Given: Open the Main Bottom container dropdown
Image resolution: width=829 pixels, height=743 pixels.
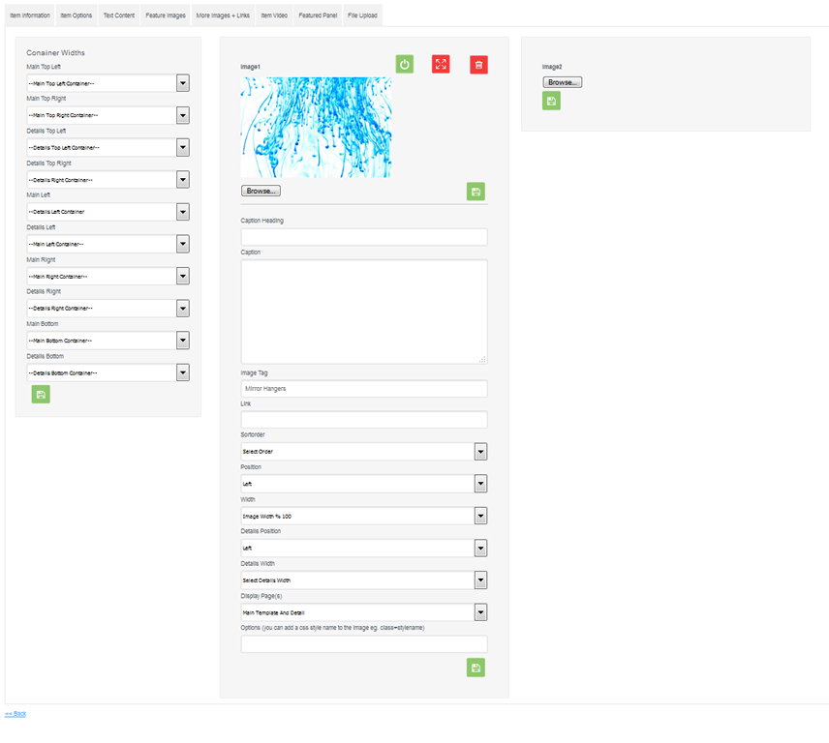Looking at the screenshot, I should click(107, 341).
